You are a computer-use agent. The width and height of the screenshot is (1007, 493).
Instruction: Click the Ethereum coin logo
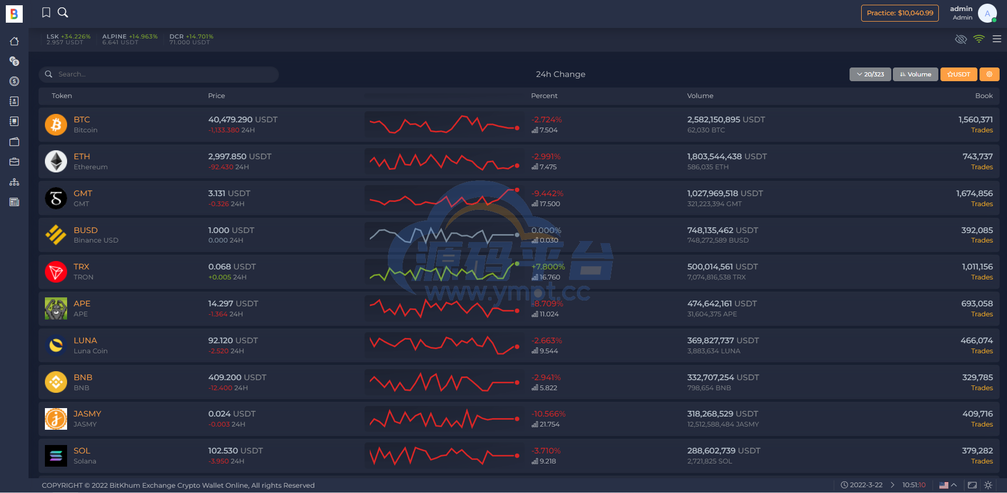point(56,161)
